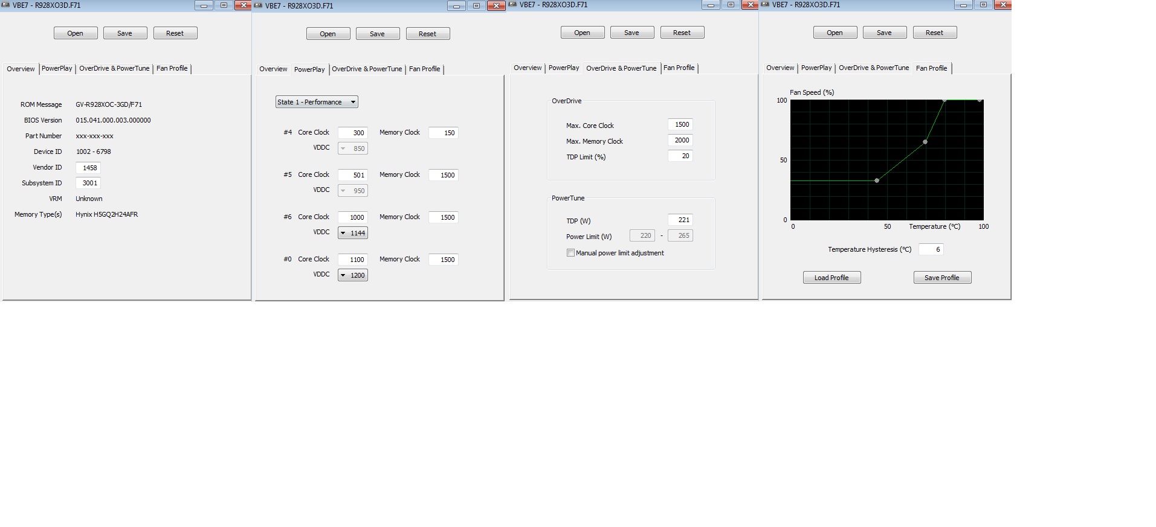Click VBE7 app icon in second window title
Screen dimensions: 1156x527
(x=259, y=5)
